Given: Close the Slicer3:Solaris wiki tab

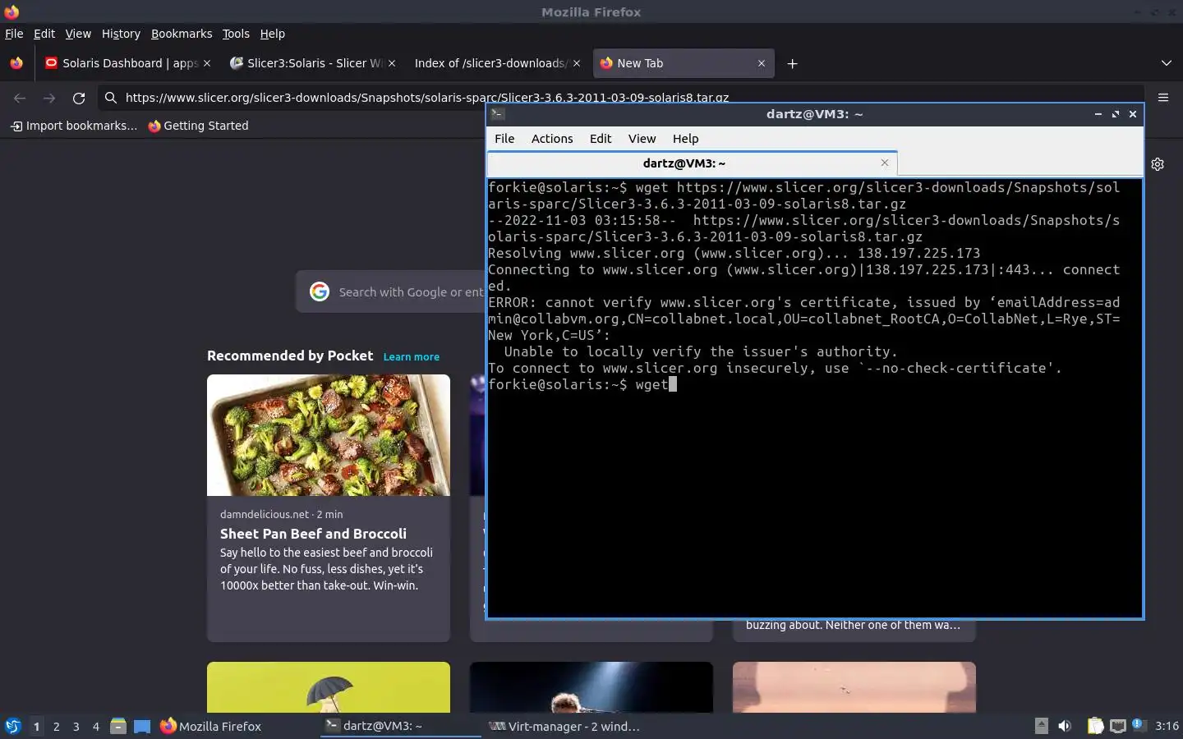Looking at the screenshot, I should pyautogui.click(x=392, y=63).
